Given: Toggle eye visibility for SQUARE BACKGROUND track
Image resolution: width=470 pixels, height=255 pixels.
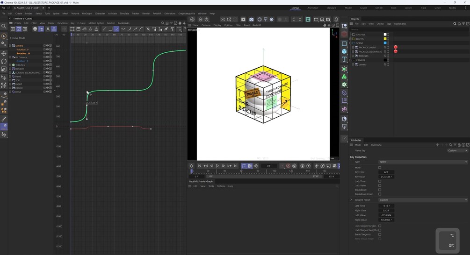Looking at the screenshot, I should [47, 72].
